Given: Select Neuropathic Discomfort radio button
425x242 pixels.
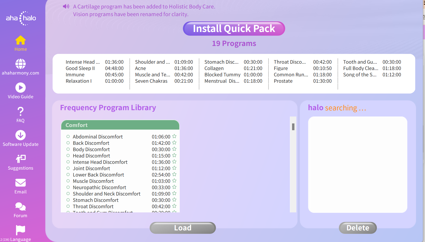Looking at the screenshot, I should click(68, 187).
